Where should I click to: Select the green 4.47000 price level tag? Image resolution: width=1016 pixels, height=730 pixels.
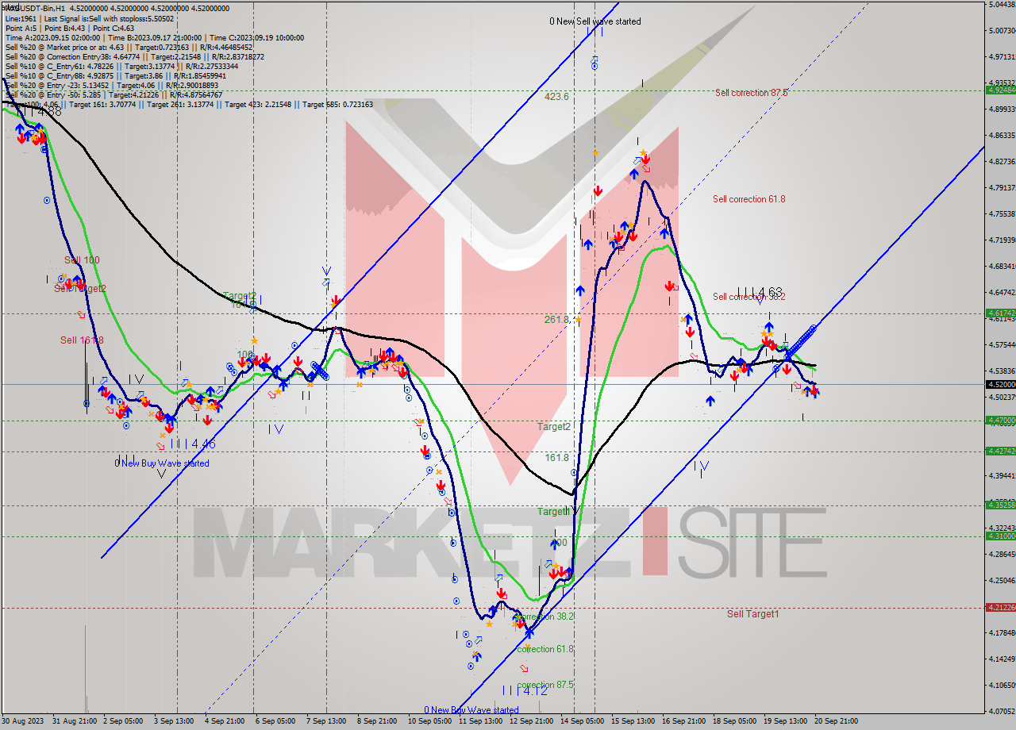coord(1000,421)
